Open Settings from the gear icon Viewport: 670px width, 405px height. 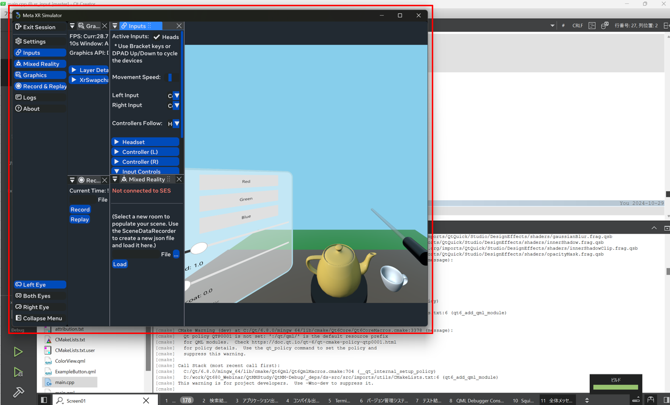[x=18, y=42]
